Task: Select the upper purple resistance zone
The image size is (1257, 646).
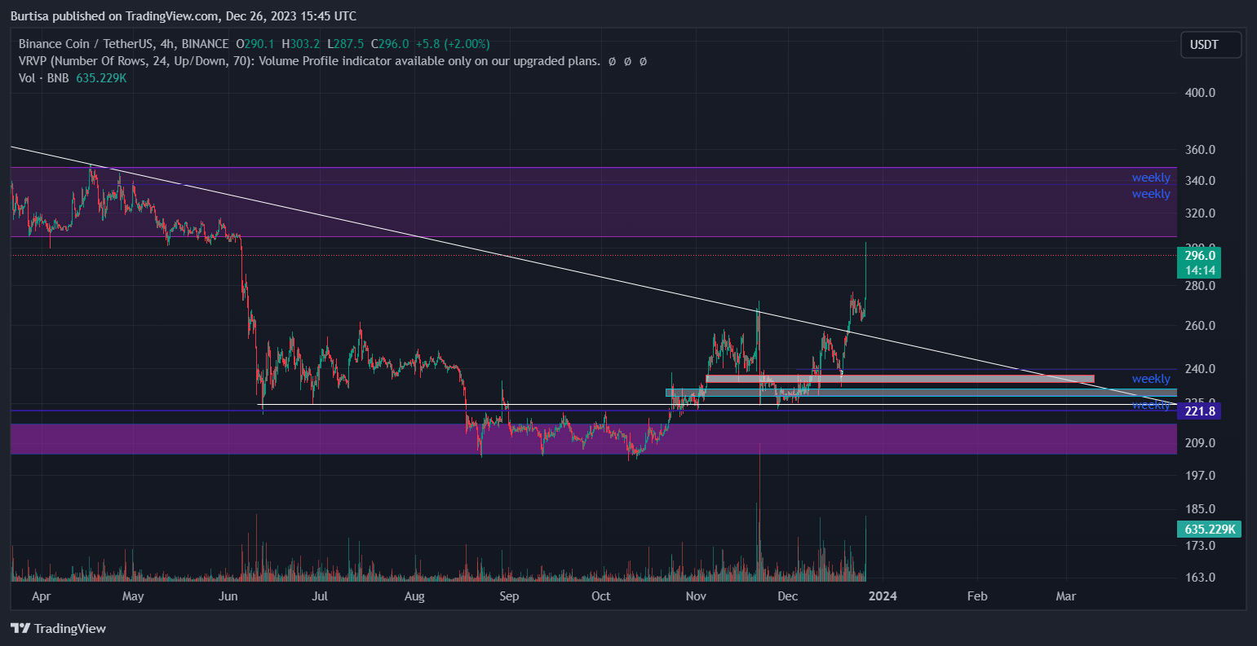Action: (593, 202)
